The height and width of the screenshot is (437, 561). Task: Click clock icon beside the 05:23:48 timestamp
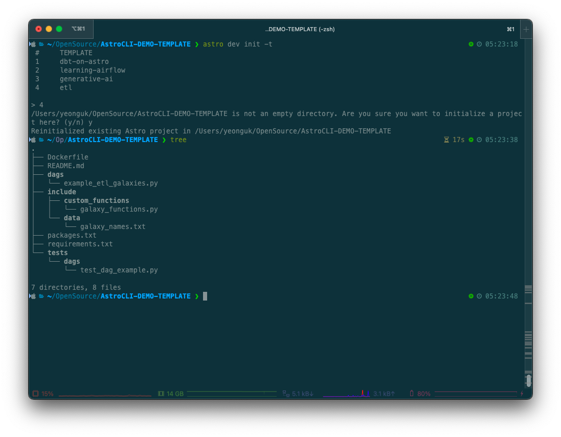[479, 296]
